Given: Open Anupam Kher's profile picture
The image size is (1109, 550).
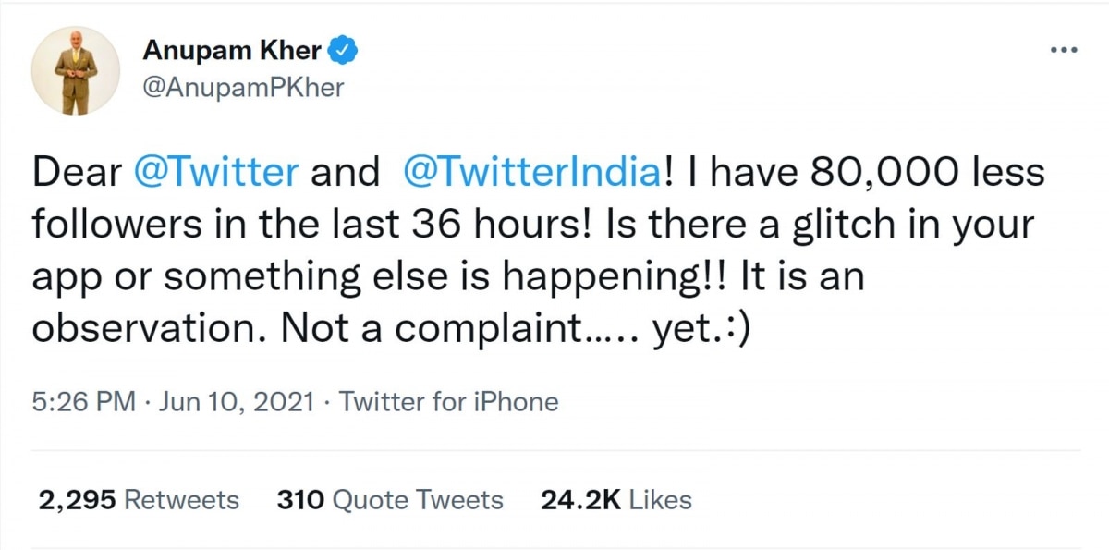Looking at the screenshot, I should click(77, 71).
